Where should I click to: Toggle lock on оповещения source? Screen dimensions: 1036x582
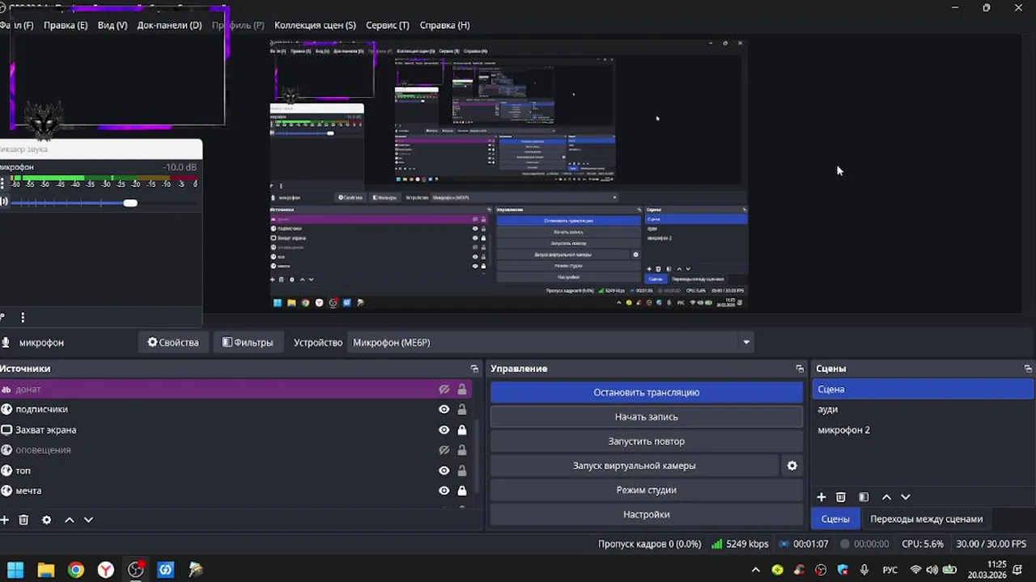(462, 450)
